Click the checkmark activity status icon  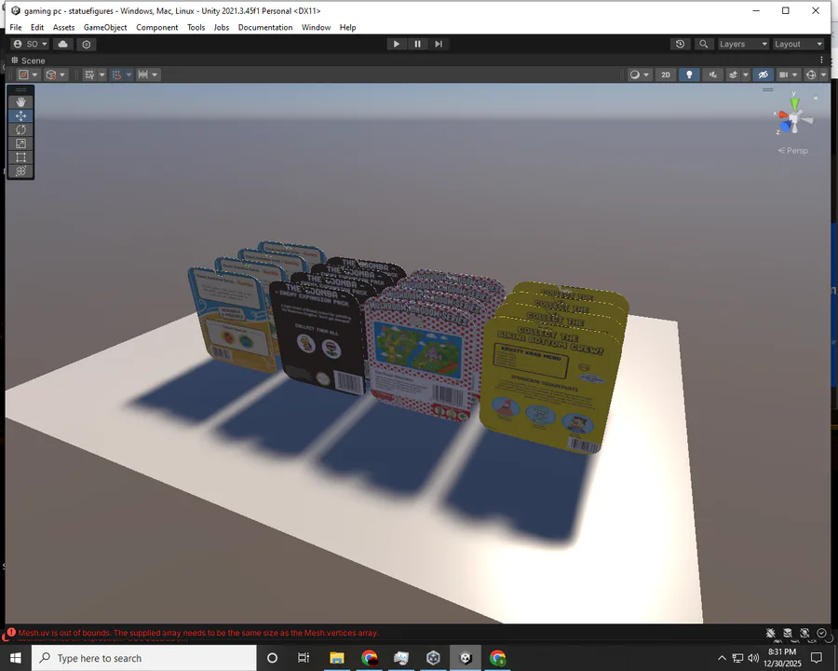821,633
